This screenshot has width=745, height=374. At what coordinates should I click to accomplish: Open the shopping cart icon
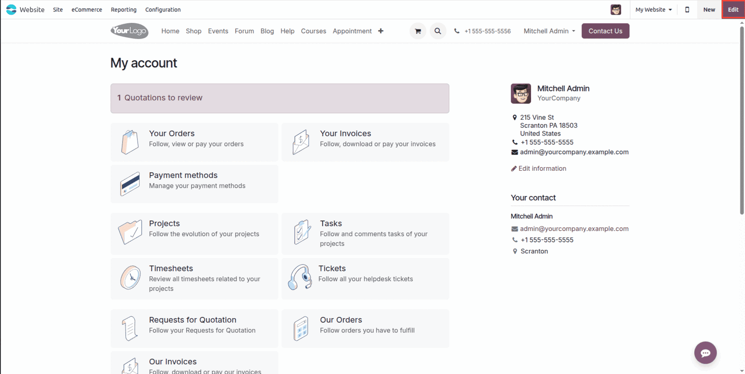pos(418,31)
